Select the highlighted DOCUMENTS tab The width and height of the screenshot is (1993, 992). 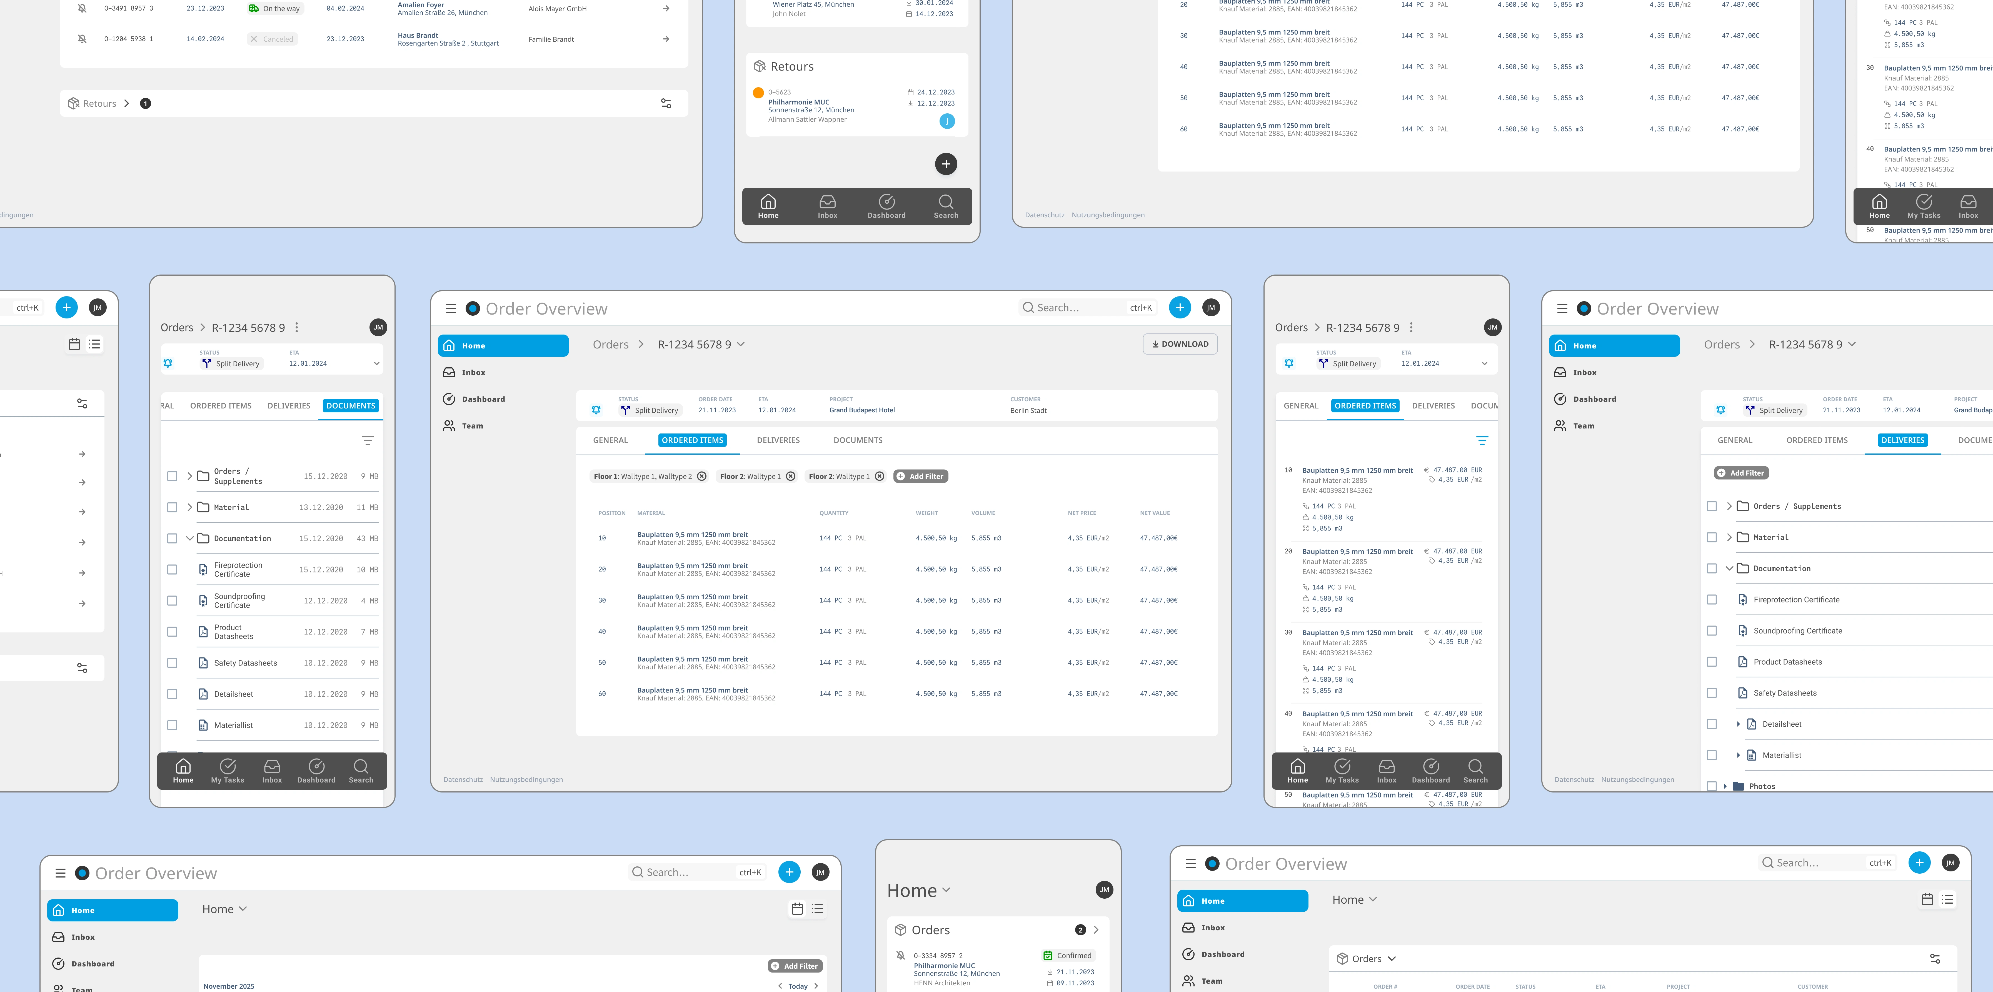(x=351, y=405)
